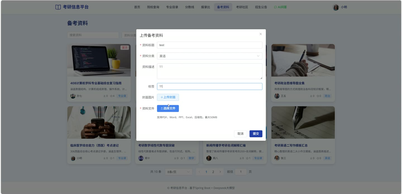Select page 1 in pagination
The image size is (402, 194).
(x=206, y=172)
